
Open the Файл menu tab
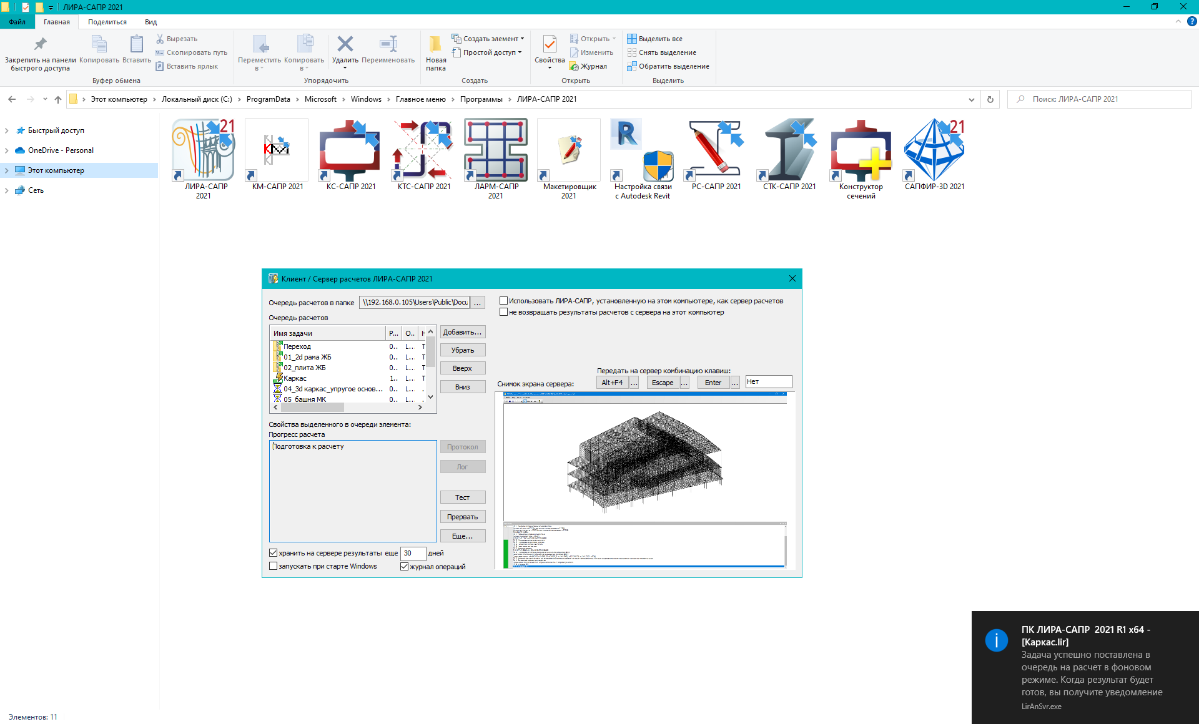pos(17,22)
